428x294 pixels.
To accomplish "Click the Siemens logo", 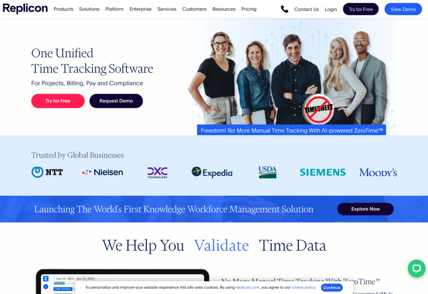I will pyautogui.click(x=323, y=172).
